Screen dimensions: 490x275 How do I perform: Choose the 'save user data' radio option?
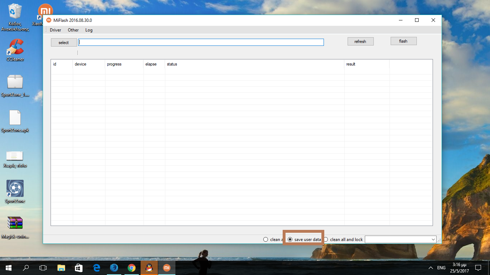tap(290, 240)
